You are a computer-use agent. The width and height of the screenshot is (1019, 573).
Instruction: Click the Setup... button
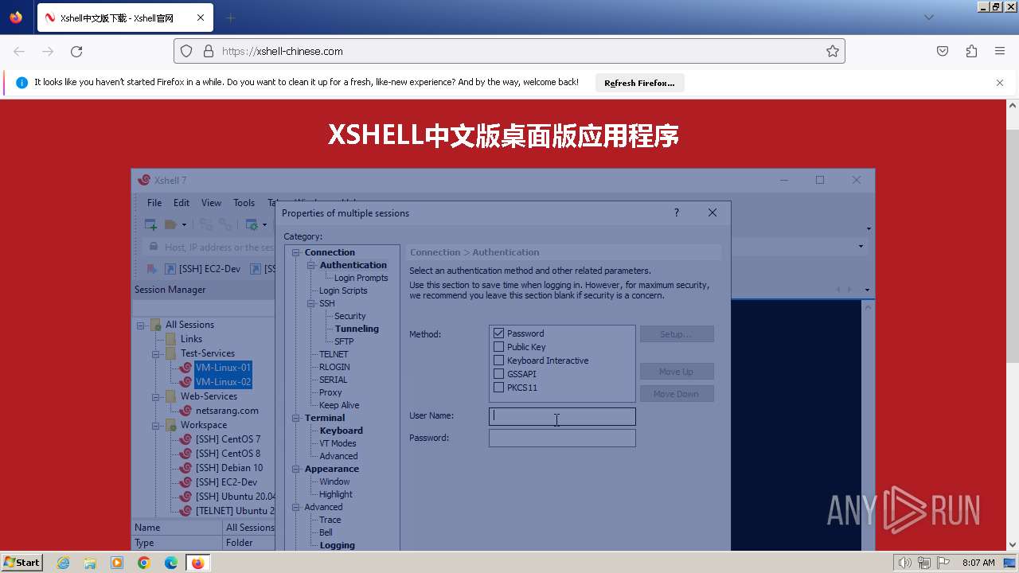(x=677, y=334)
